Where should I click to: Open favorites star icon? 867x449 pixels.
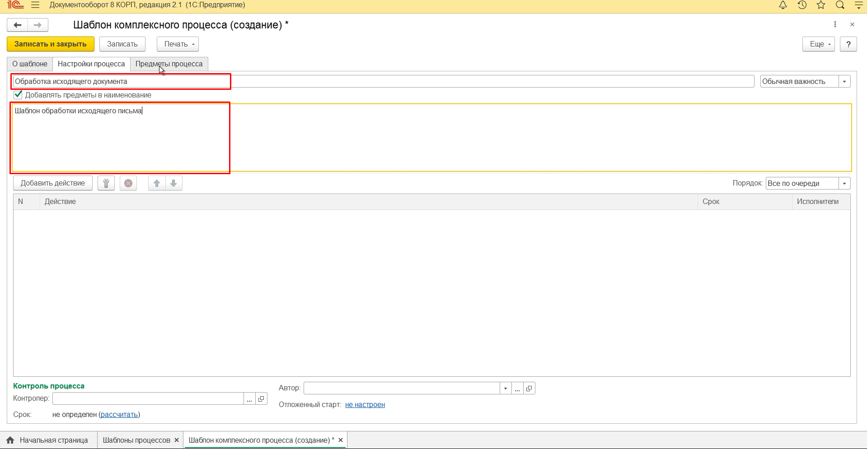(821, 5)
